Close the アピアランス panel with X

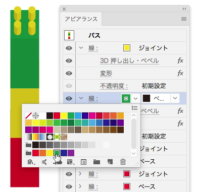[64, 9]
